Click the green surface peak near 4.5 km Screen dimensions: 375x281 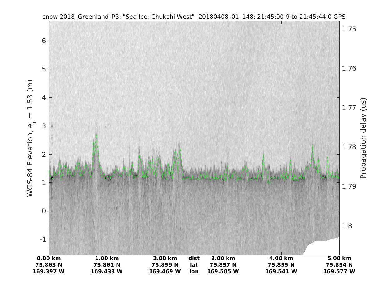coord(312,147)
